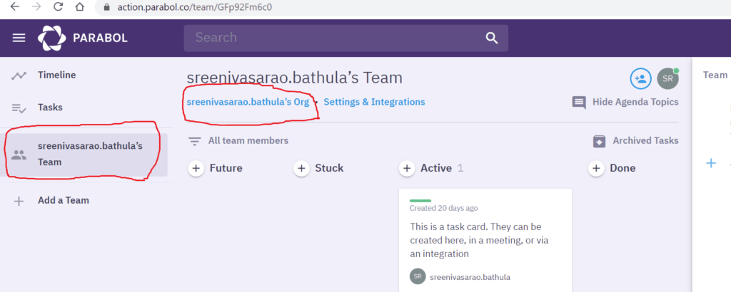Add a task to Future column
Screen dimensions: 731x292
(196, 168)
